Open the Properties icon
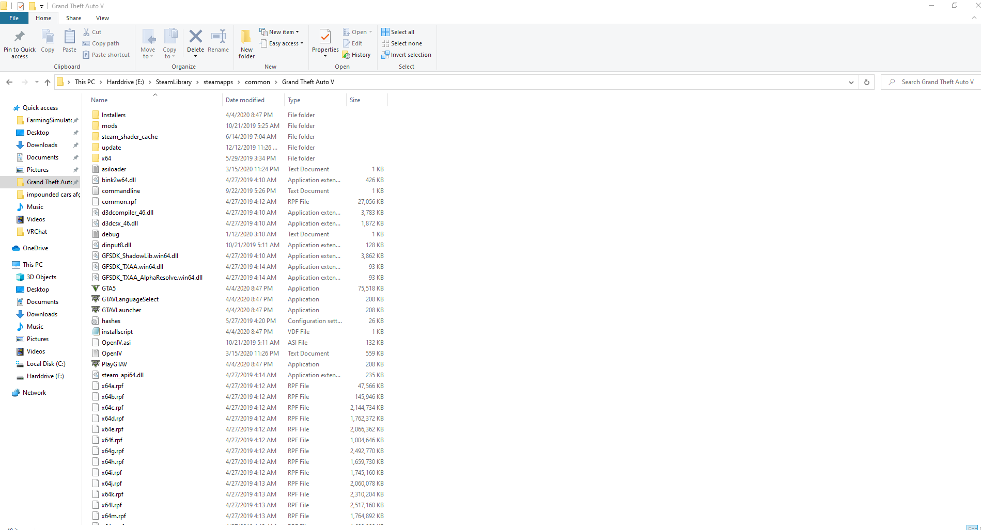Screen dimensions: 981x530 (x=325, y=37)
